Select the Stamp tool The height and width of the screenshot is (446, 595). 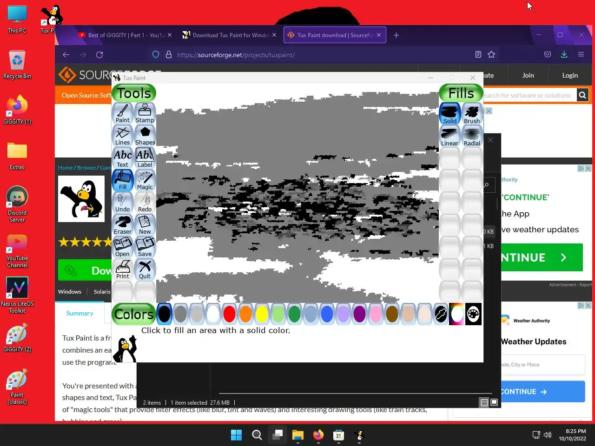pos(145,113)
